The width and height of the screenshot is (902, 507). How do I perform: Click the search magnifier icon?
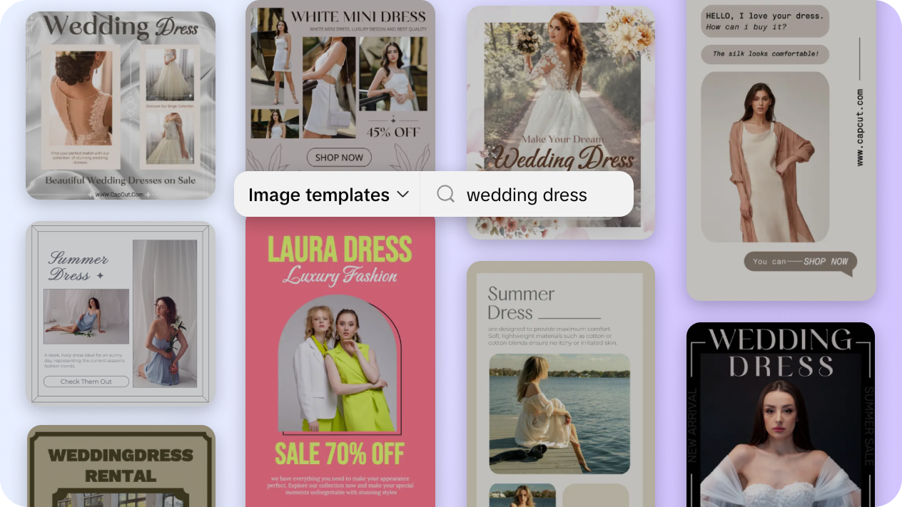tap(445, 194)
